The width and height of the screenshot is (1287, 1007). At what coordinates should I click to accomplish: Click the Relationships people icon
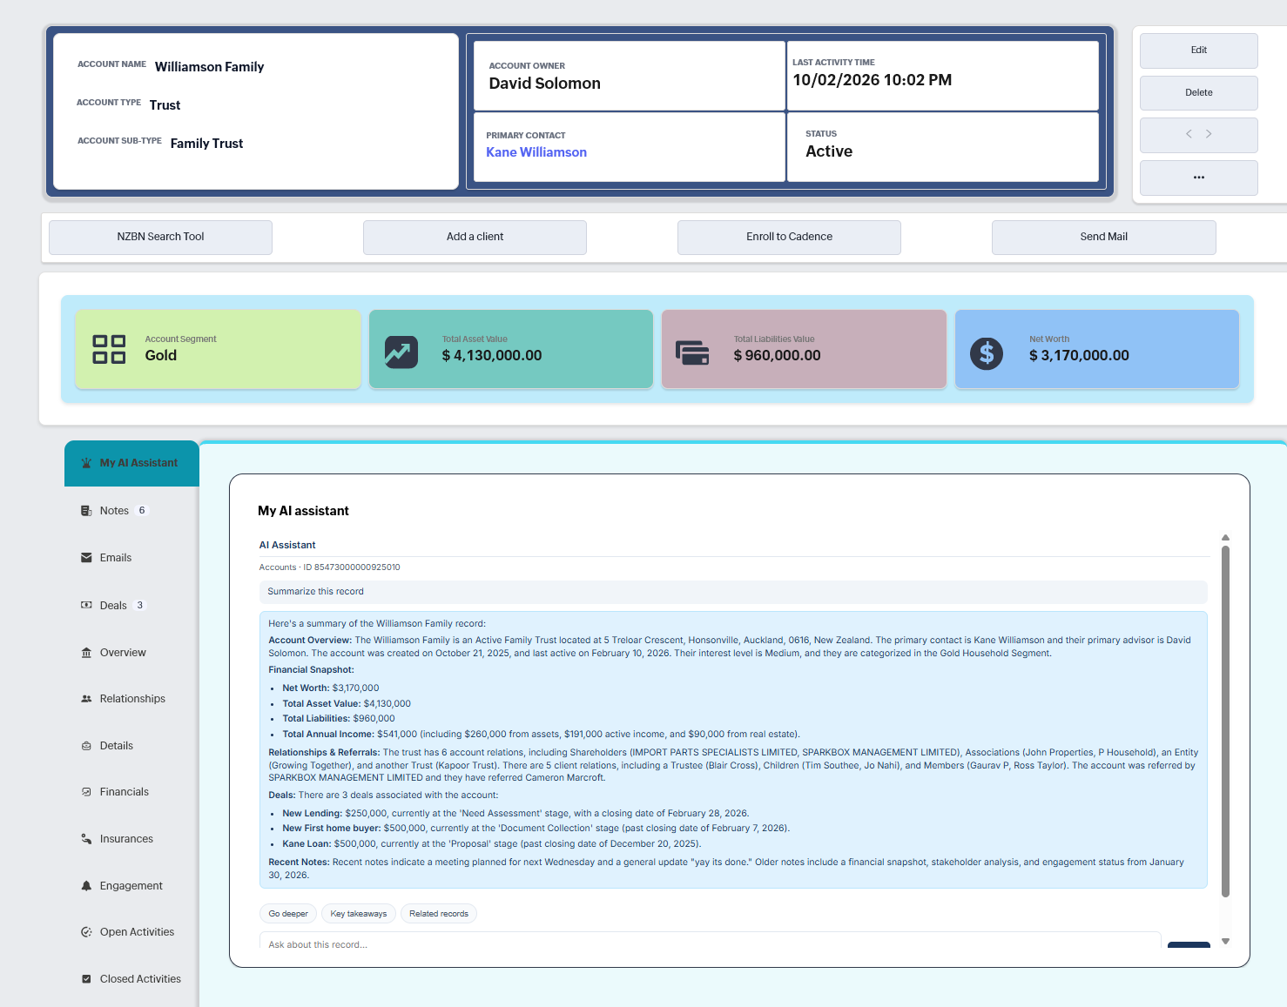pos(86,699)
